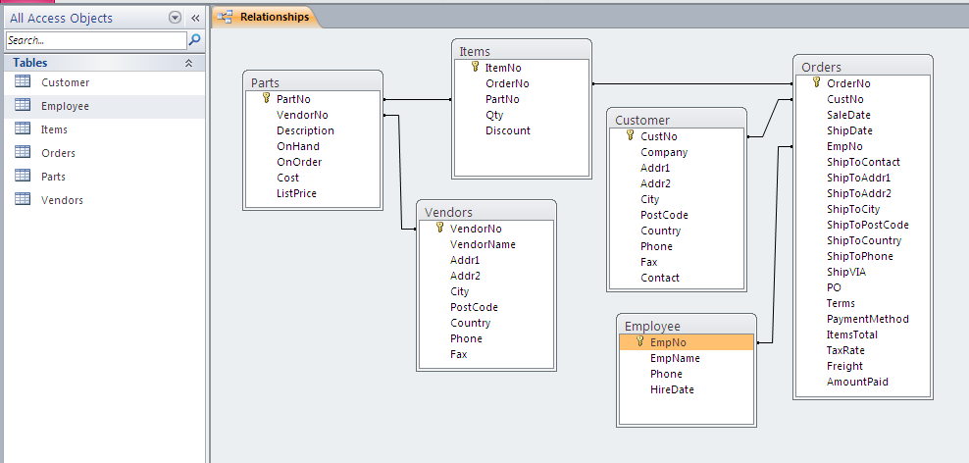This screenshot has height=463, width=969.
Task: Click the Items table title bar
Action: [522, 51]
